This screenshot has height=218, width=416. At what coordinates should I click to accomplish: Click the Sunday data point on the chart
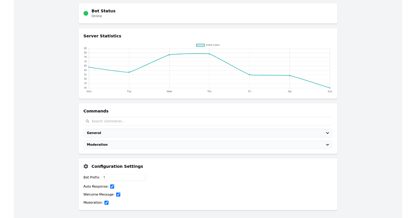329,88
